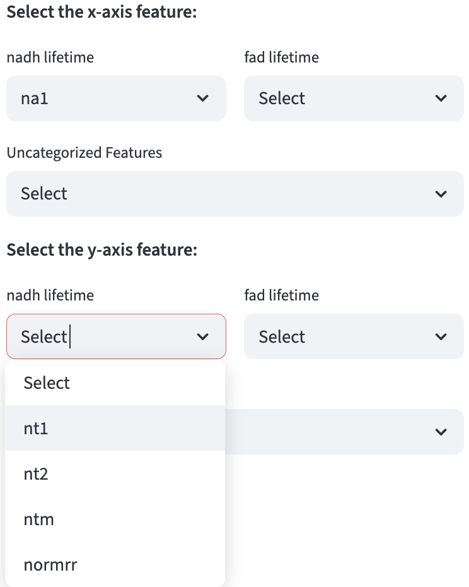469x587 pixels.
Task: Click the chevron of the partially hidden y-axis dropdown
Action: pos(441,432)
